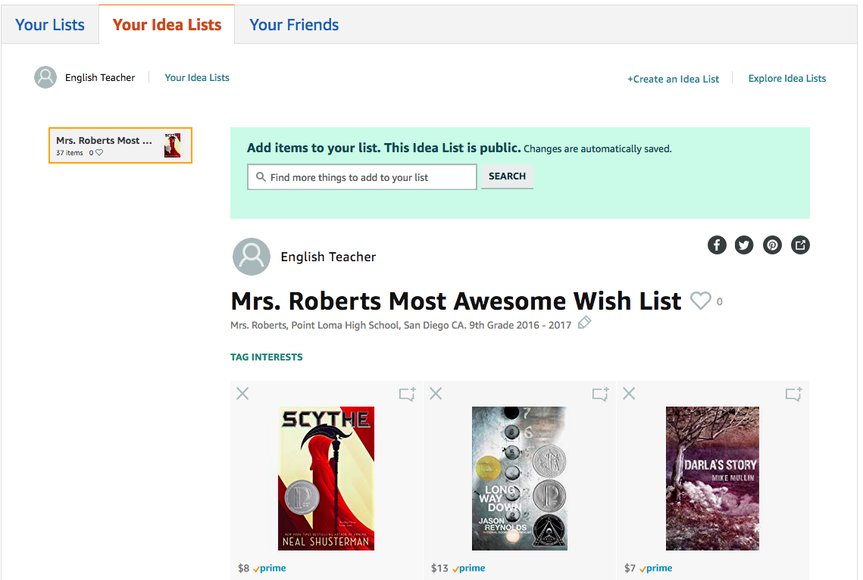Image resolution: width=863 pixels, height=580 pixels.
Task: Click Create an Idea List
Action: tap(673, 78)
